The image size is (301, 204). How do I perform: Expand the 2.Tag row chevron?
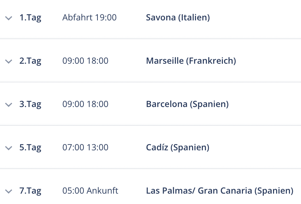point(9,62)
